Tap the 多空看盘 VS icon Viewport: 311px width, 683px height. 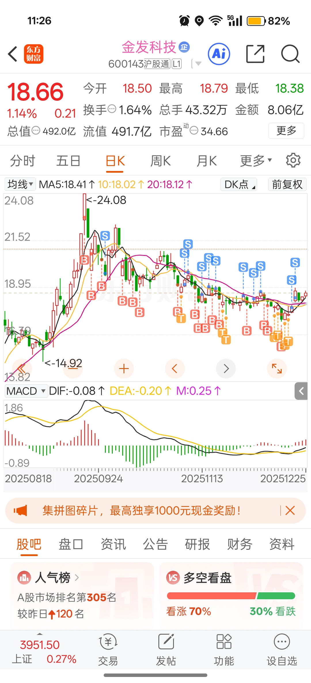click(x=173, y=577)
